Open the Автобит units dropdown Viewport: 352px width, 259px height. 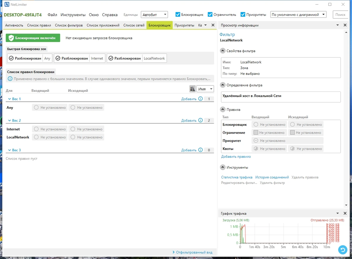coord(154,14)
